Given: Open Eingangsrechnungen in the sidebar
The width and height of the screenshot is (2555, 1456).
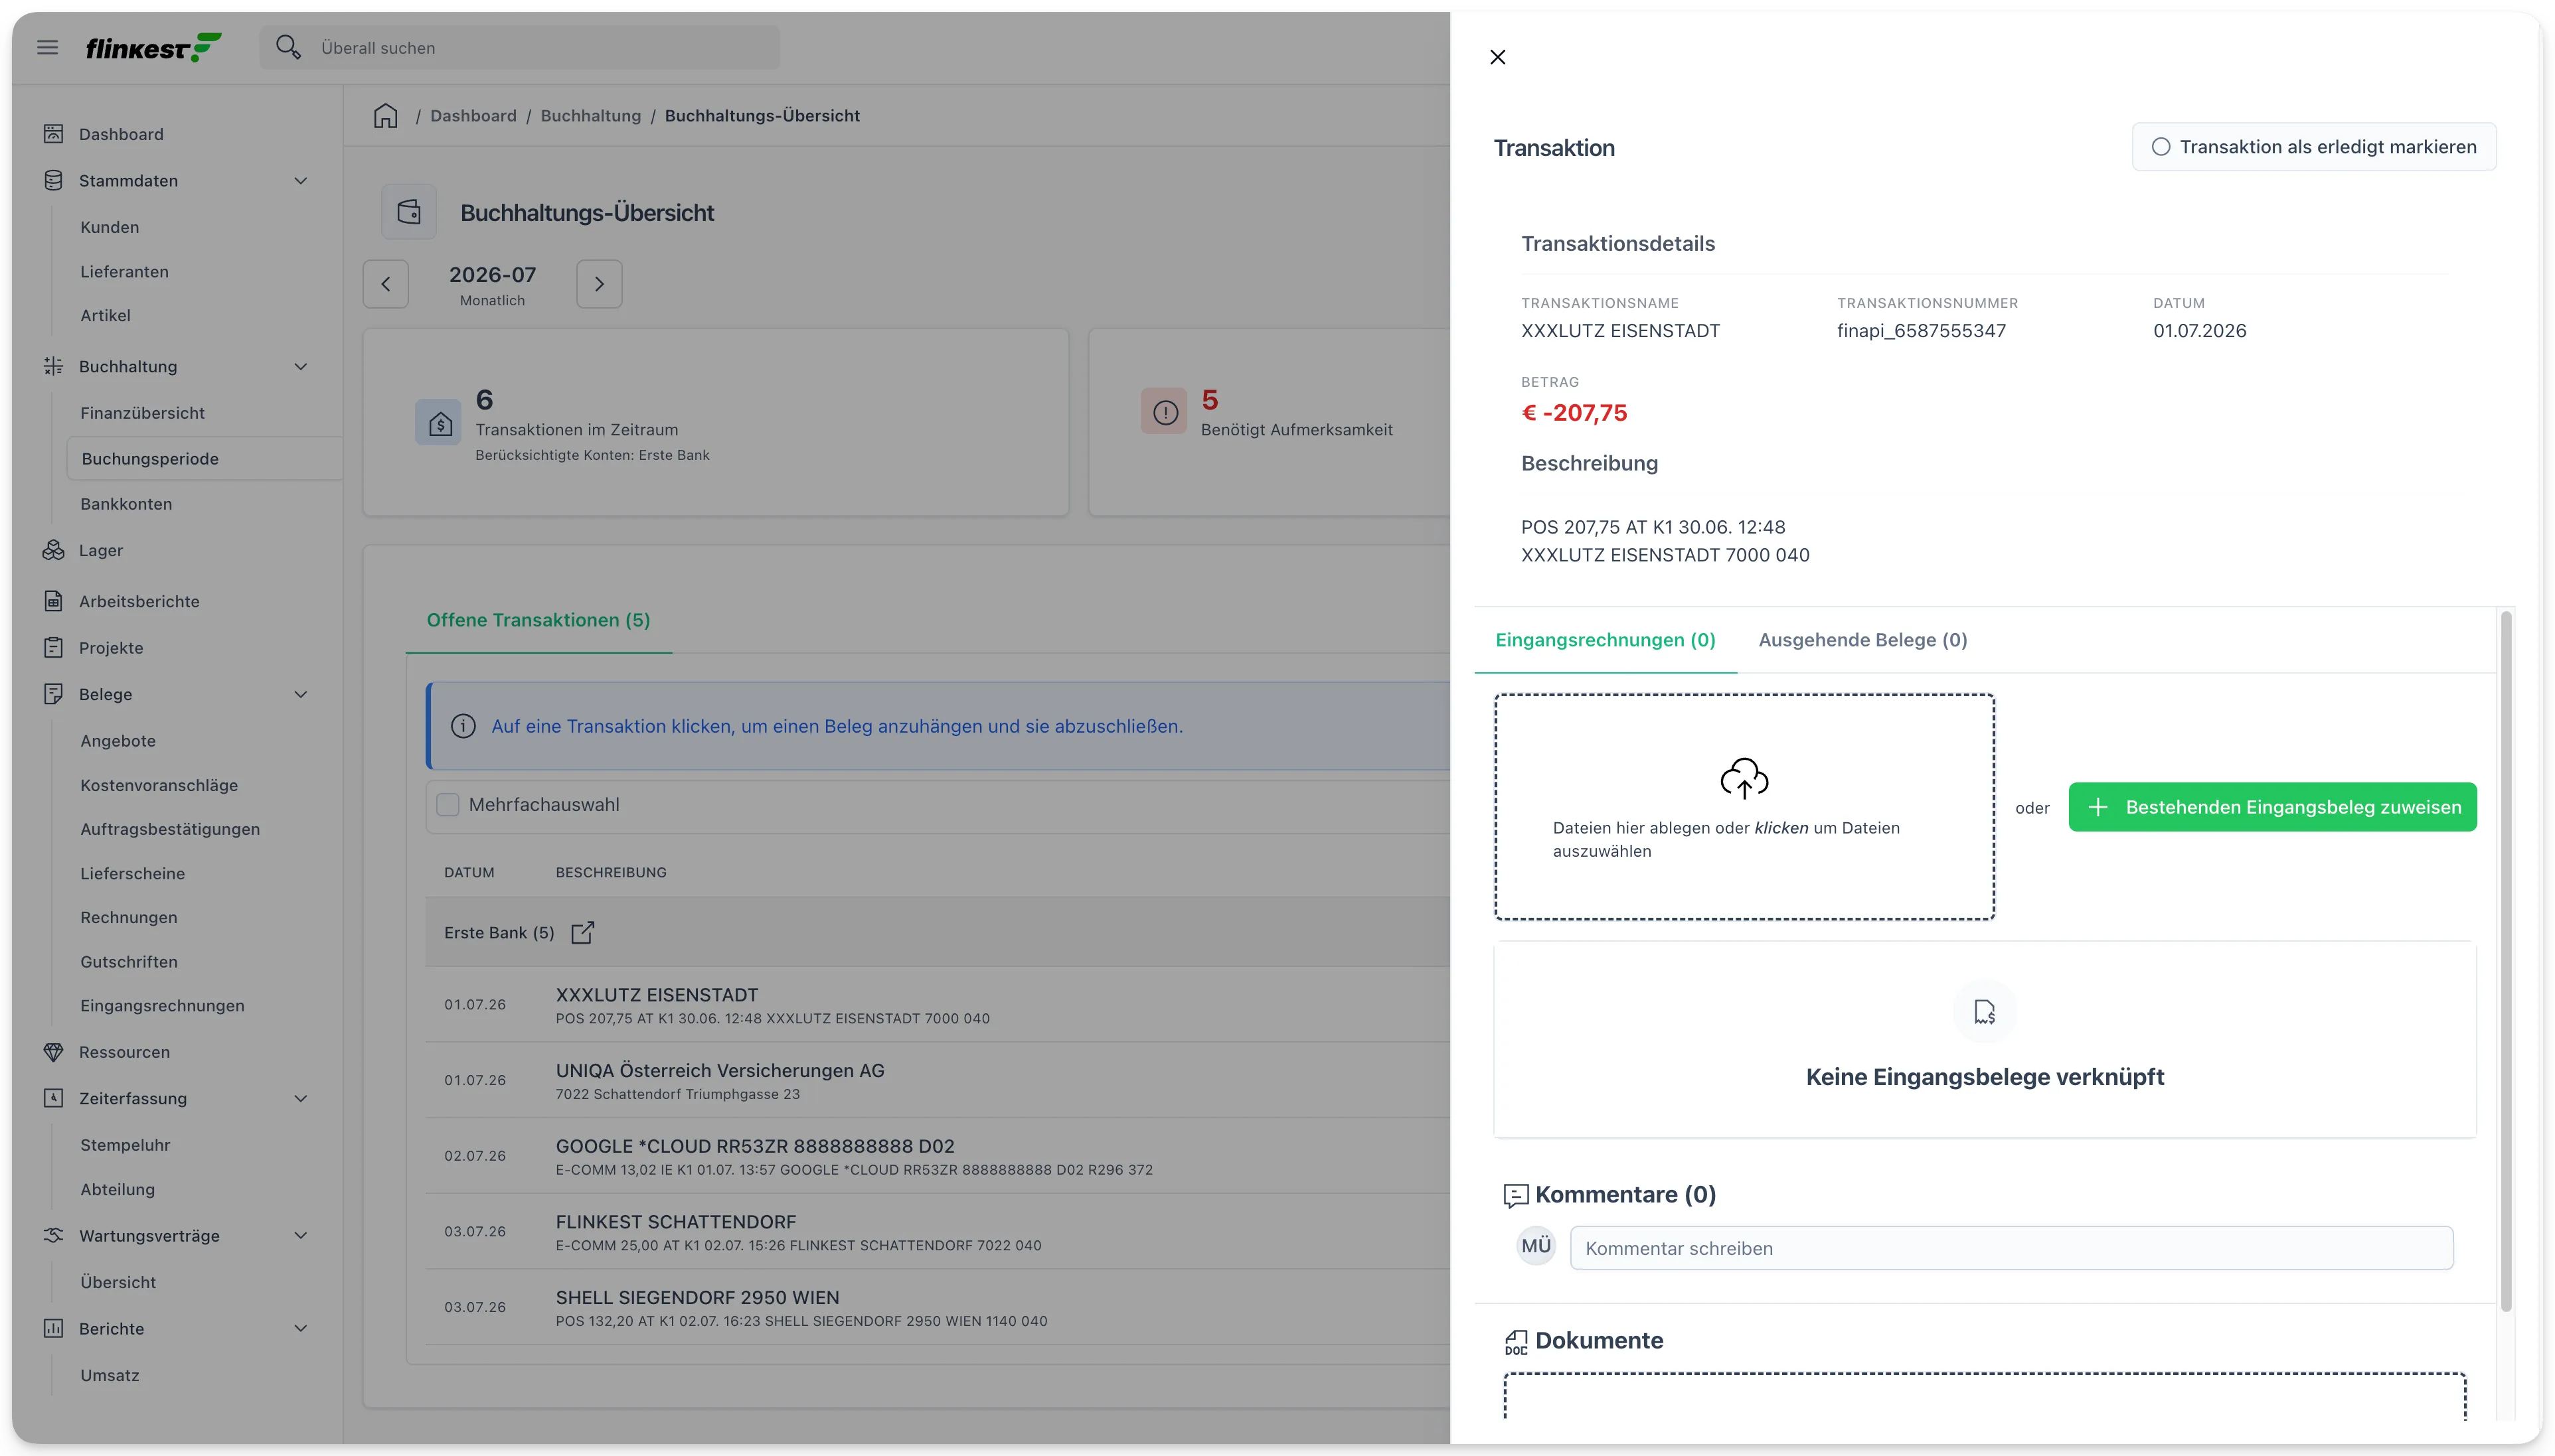Looking at the screenshot, I should click(162, 1005).
